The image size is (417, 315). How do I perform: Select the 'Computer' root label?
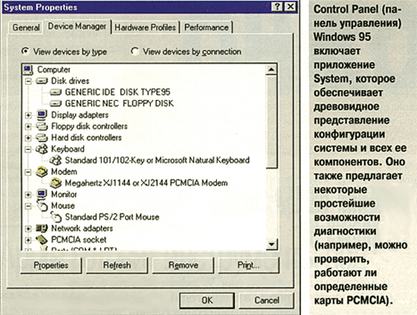[x=53, y=69]
